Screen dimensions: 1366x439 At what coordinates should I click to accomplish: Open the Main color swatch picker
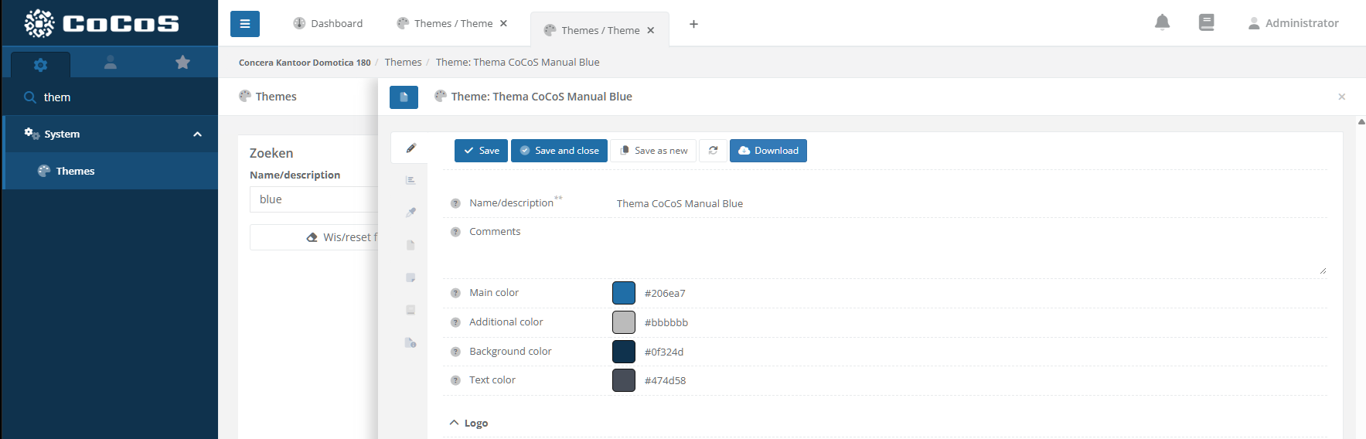[x=623, y=293]
